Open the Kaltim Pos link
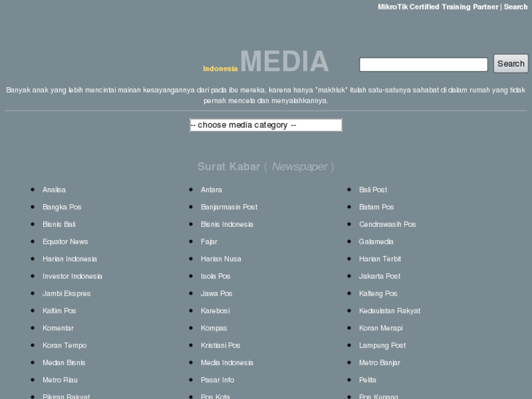 59,311
